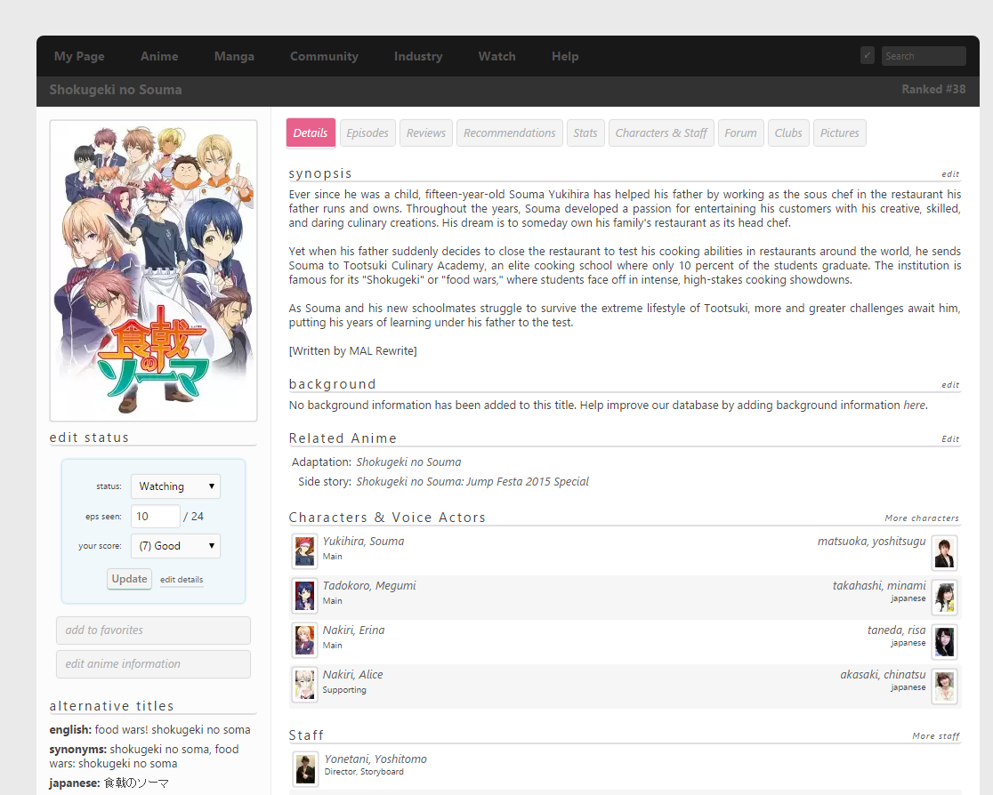Open Nakiri, Erina character link
Screen dimensions: 993x795
pyautogui.click(x=353, y=630)
